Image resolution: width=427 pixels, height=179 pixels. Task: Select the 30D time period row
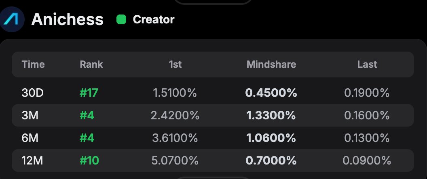click(33, 93)
